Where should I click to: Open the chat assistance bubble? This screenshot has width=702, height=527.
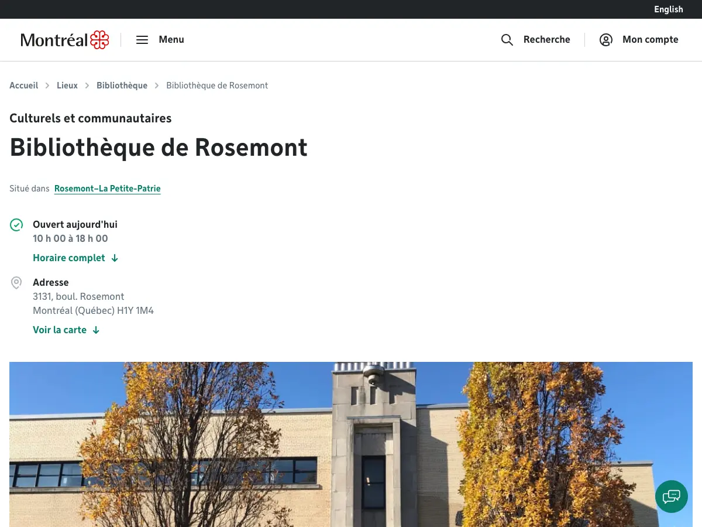click(672, 497)
